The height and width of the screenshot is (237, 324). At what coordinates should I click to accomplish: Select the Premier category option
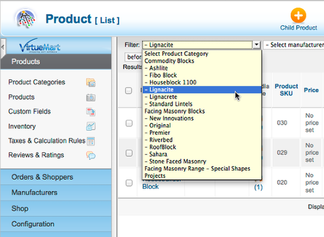[x=202, y=133]
